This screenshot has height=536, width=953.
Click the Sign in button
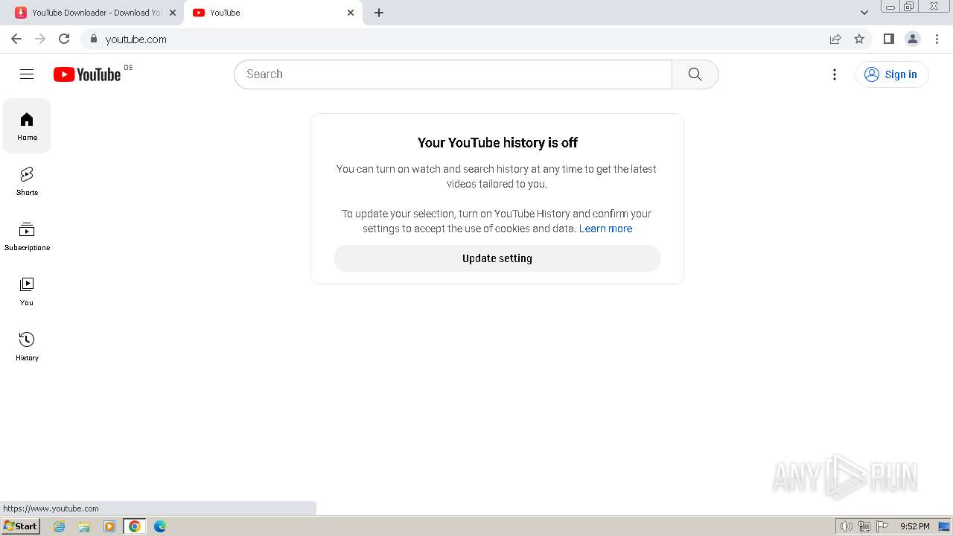point(892,74)
